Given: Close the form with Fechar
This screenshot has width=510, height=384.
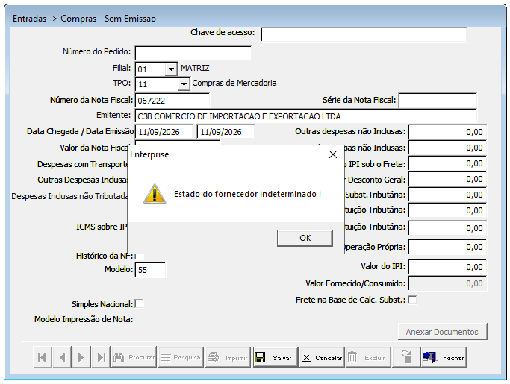Looking at the screenshot, I should click(444, 357).
